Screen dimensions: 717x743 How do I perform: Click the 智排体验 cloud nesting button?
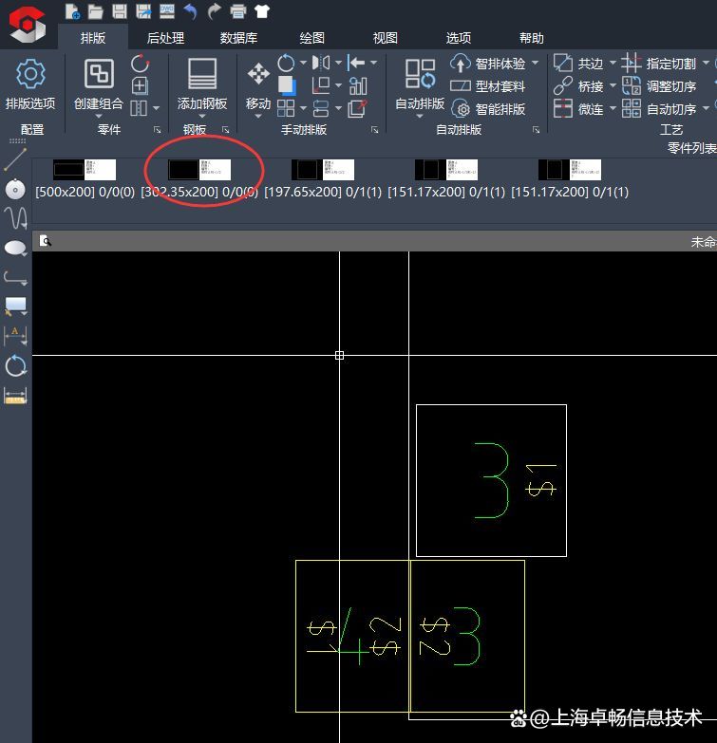coord(487,64)
